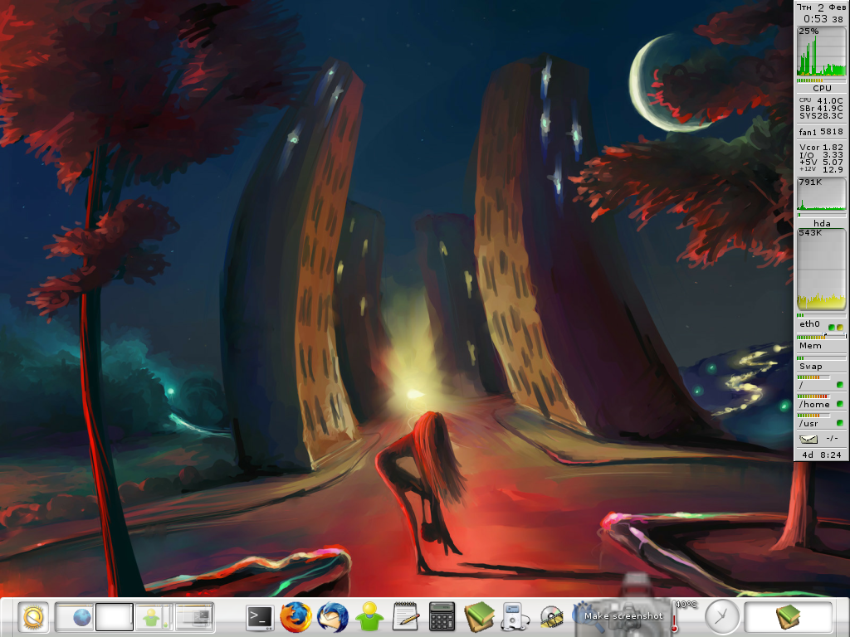Open the green books launcher
The image size is (850, 637).
pos(479,617)
